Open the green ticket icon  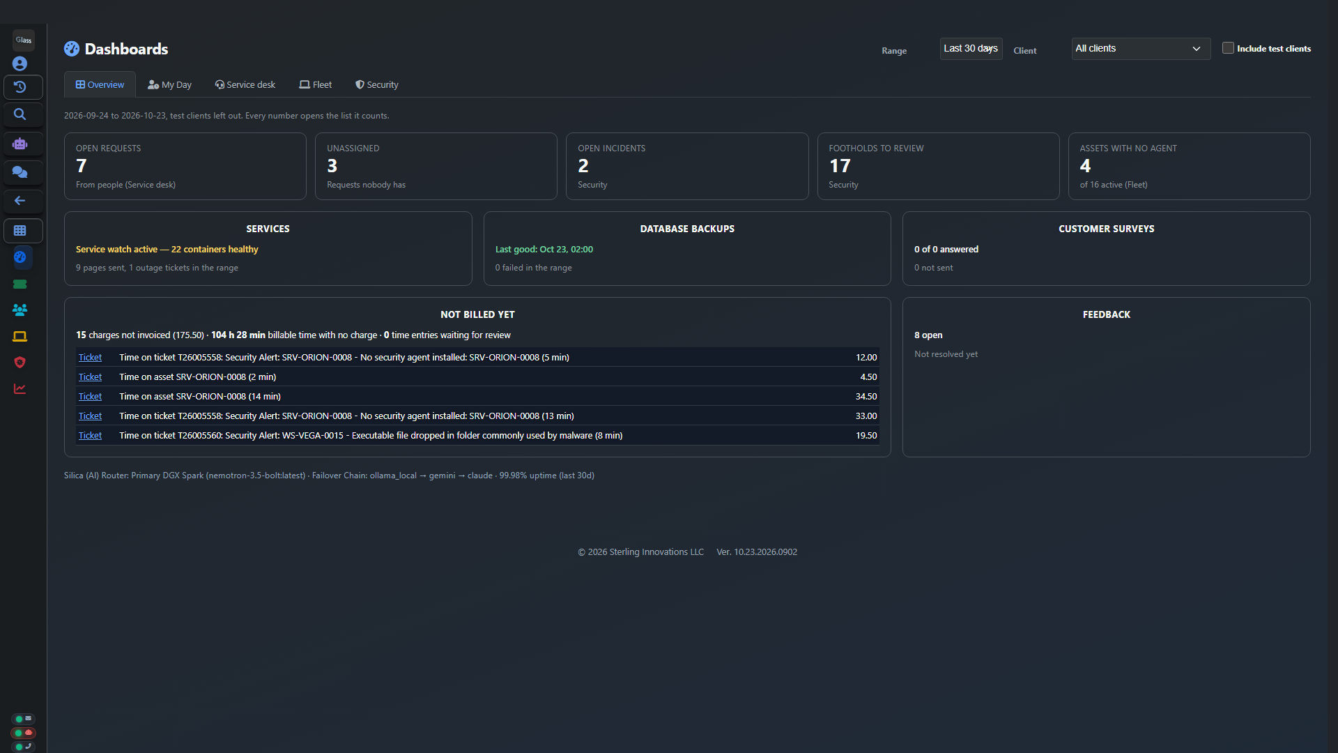coord(20,284)
